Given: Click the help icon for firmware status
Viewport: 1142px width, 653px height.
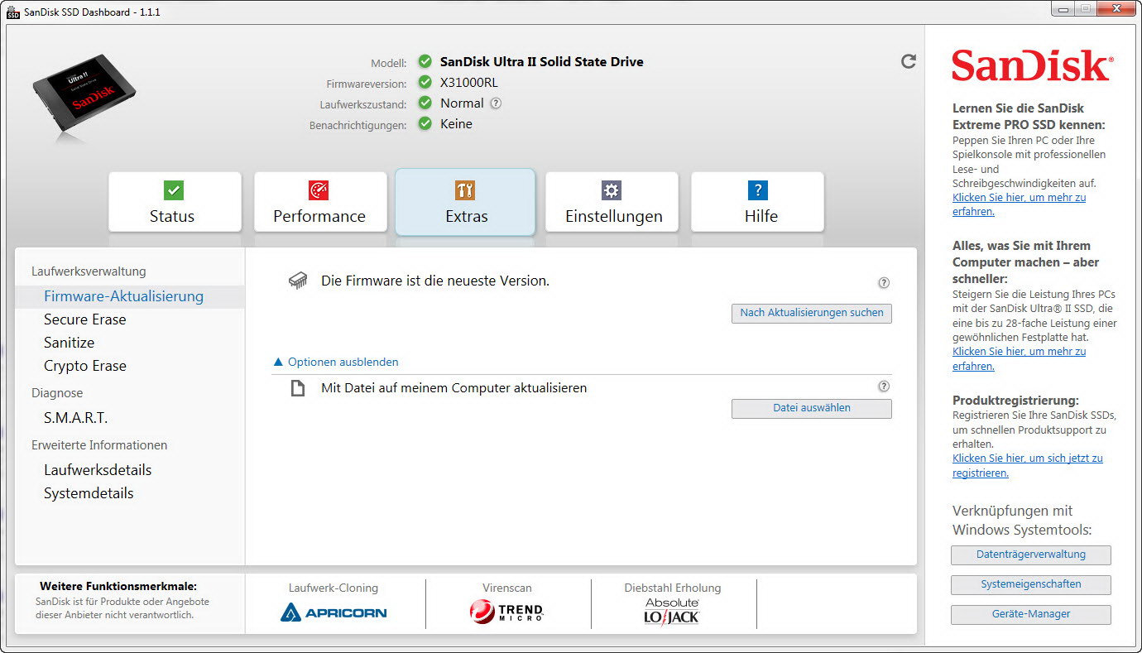Looking at the screenshot, I should tap(883, 283).
